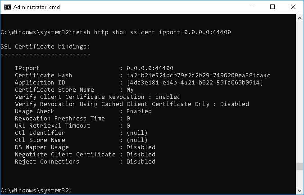
Task: Click the Ctl Identifier (null) value
Action: click(x=137, y=133)
